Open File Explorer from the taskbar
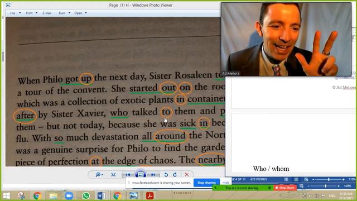Image resolution: width=357 pixels, height=201 pixels. [x=54, y=196]
